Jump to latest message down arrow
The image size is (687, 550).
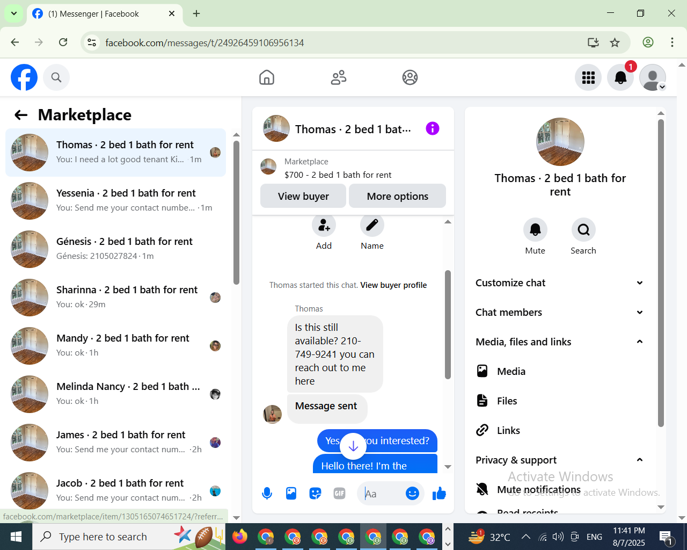coord(353,445)
